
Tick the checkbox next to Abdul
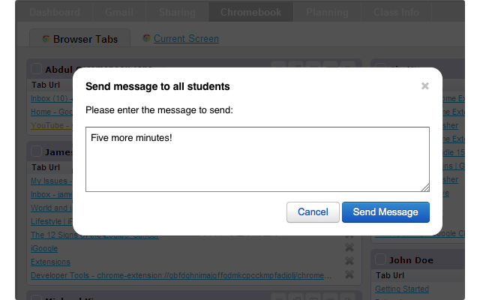click(x=36, y=68)
